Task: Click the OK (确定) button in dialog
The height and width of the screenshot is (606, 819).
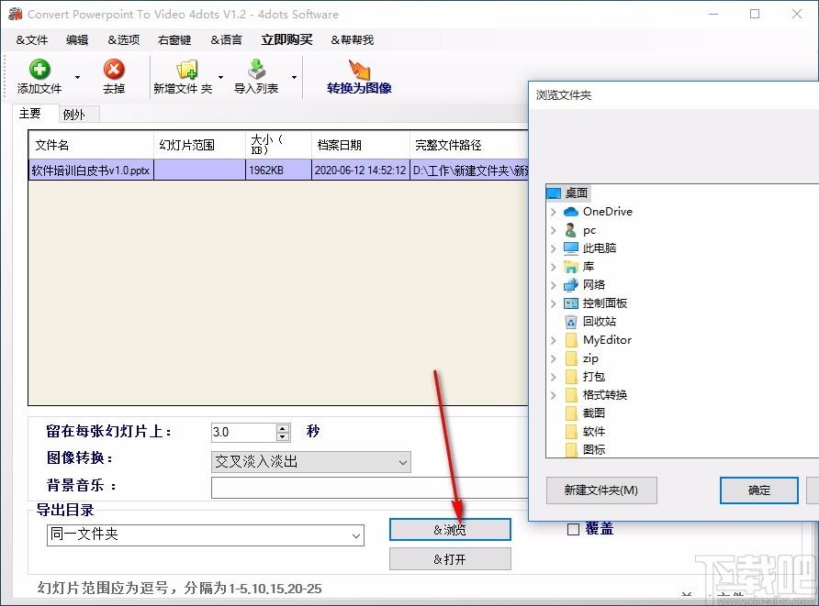Action: point(759,490)
